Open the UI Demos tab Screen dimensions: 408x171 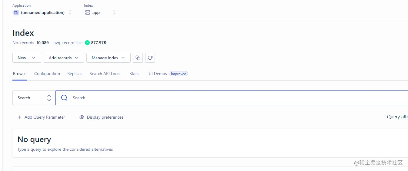coord(158,74)
